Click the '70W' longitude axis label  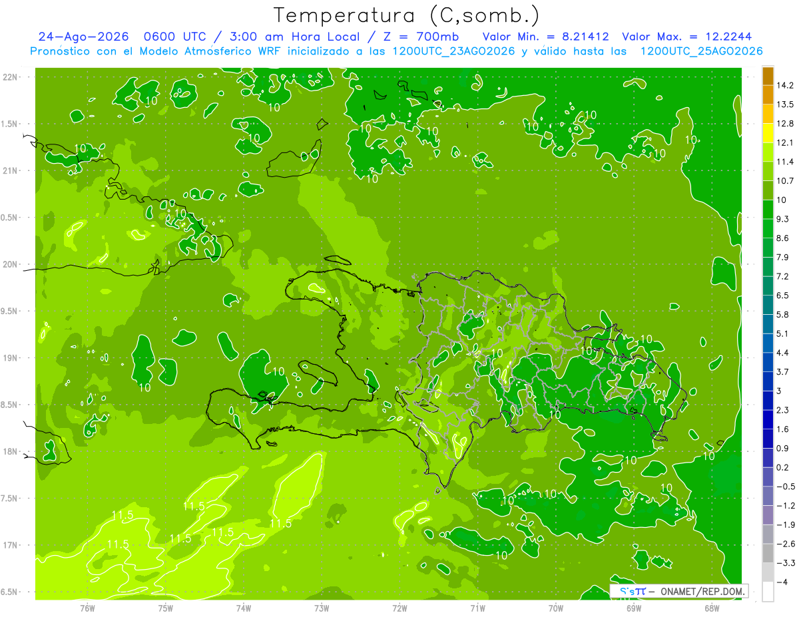pyautogui.click(x=555, y=608)
